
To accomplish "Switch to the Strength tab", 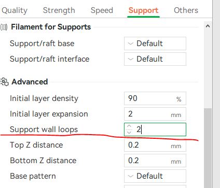I will (x=59, y=10).
